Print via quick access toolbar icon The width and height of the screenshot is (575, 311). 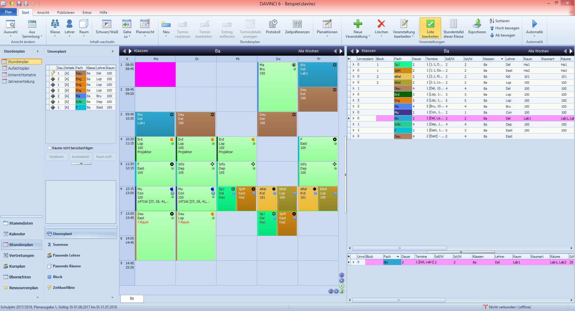tap(26, 4)
